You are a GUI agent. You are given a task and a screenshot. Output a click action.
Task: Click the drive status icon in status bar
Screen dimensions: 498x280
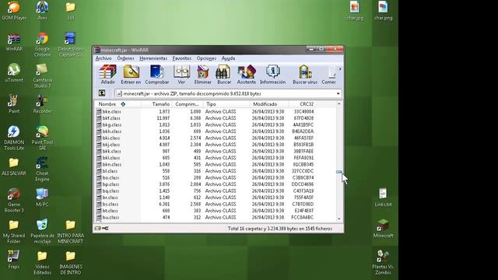pos(98,228)
